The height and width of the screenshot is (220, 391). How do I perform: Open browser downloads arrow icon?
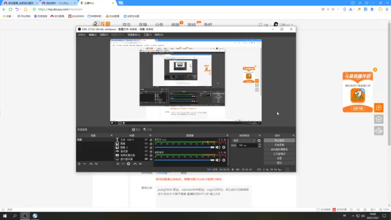coord(387,9)
